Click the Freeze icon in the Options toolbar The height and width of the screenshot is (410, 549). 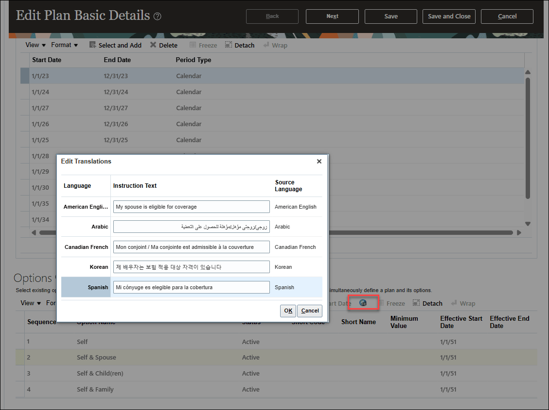pyautogui.click(x=382, y=303)
